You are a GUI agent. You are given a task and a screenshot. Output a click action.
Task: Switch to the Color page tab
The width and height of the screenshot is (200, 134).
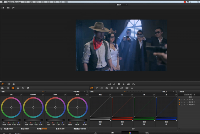point(130,132)
